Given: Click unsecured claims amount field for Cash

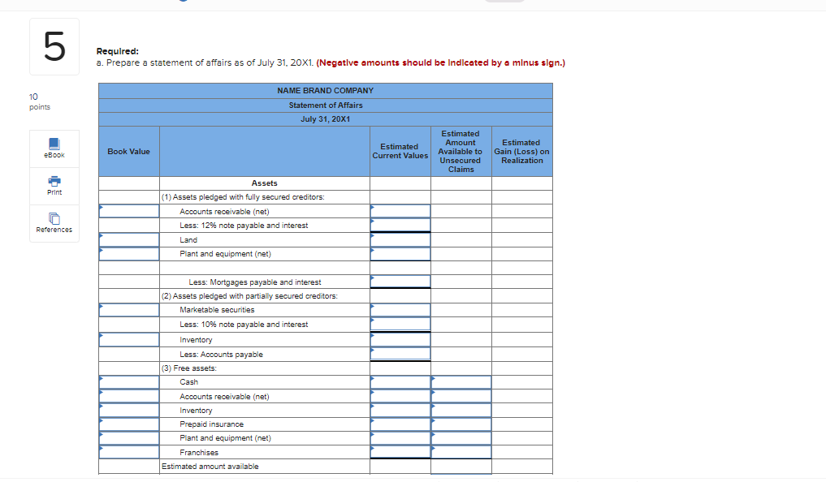Looking at the screenshot, I should tap(461, 382).
